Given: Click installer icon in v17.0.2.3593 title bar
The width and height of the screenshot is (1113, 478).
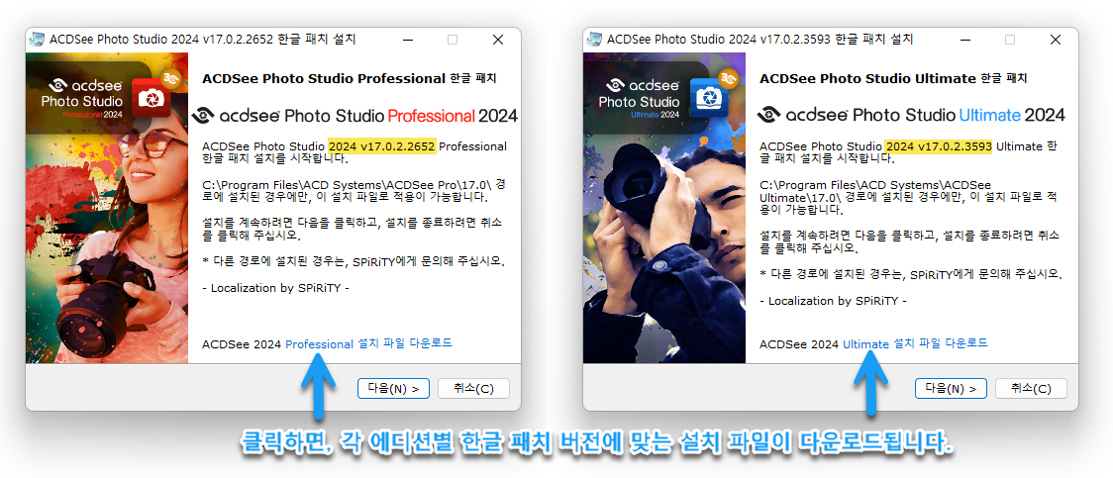Looking at the screenshot, I should (x=594, y=40).
